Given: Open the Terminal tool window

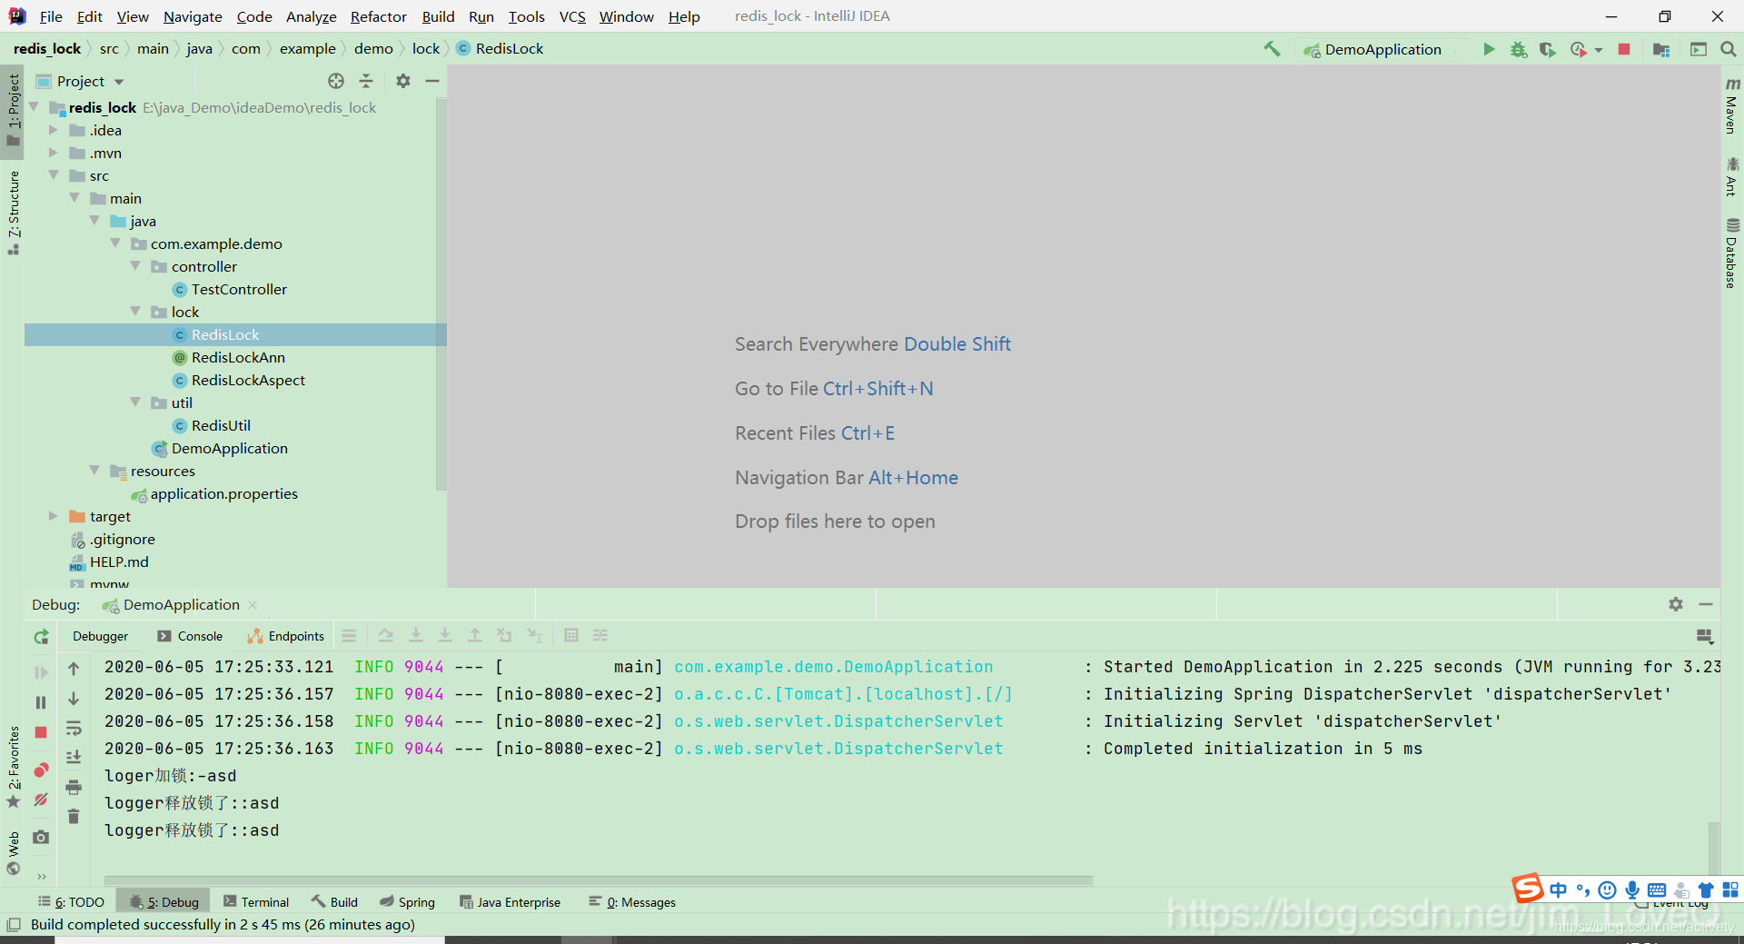Looking at the screenshot, I should (x=256, y=902).
